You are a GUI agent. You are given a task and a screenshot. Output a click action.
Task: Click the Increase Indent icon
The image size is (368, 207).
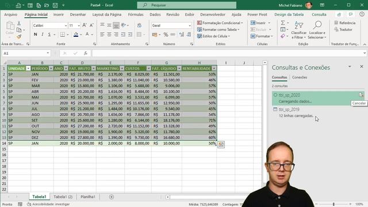130,34
